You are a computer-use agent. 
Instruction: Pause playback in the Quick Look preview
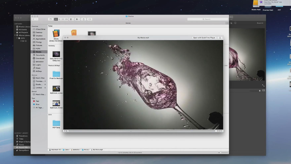click(67, 131)
